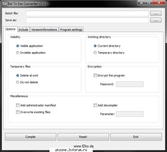Click the Parameter field
The width and height of the screenshot is (167, 152).
point(130,114)
